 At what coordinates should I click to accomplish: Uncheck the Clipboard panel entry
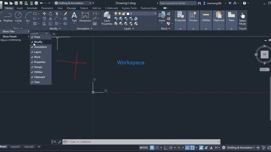pos(41,77)
